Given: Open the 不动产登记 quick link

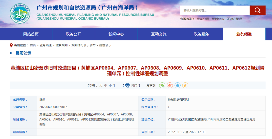Looking at the screenshot, I should coord(234,19).
